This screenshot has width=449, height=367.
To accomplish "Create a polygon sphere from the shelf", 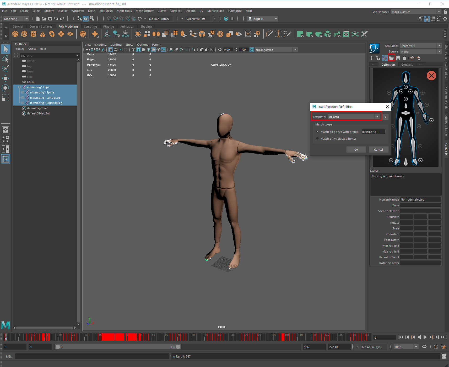I will [x=15, y=34].
